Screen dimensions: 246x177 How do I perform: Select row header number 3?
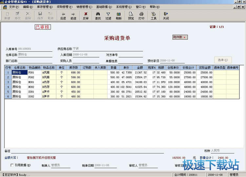pos(8,82)
